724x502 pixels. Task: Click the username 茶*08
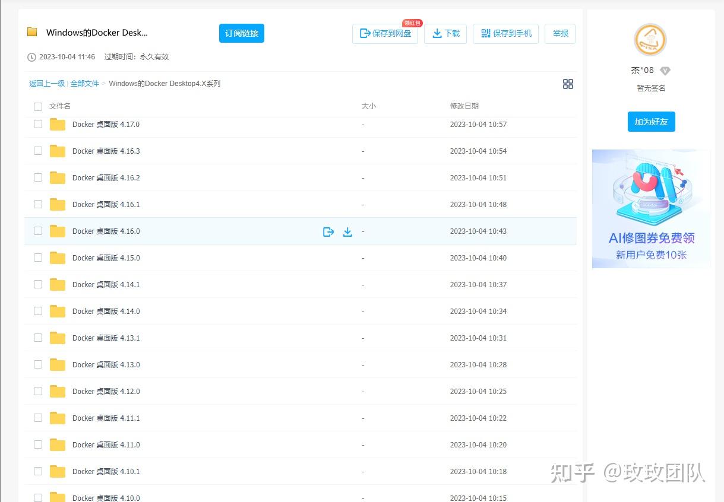[x=642, y=71]
